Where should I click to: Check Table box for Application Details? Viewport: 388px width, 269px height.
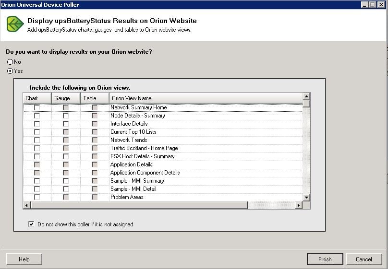coord(95,164)
